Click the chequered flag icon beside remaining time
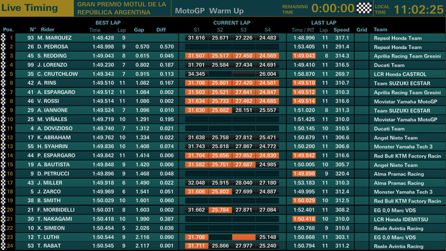446x251 pixels. [364, 8]
